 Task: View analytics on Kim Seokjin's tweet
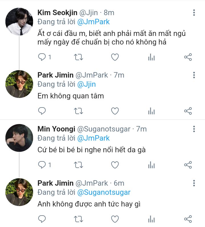[x=151, y=57]
